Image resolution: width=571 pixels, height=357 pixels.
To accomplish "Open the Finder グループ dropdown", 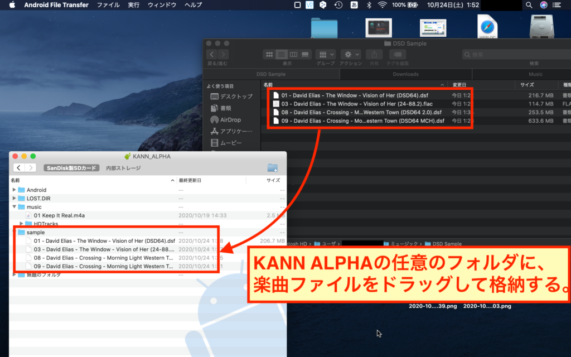I will pos(326,54).
